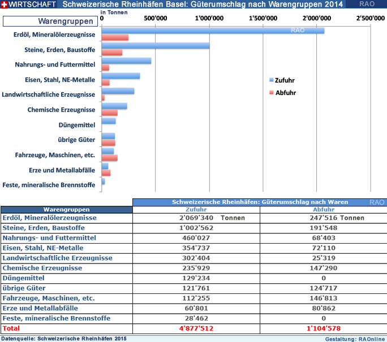Click the Chemische Erzeugnisse red Abfuhr bar
This screenshot has width=387, height=342.
click(x=109, y=112)
